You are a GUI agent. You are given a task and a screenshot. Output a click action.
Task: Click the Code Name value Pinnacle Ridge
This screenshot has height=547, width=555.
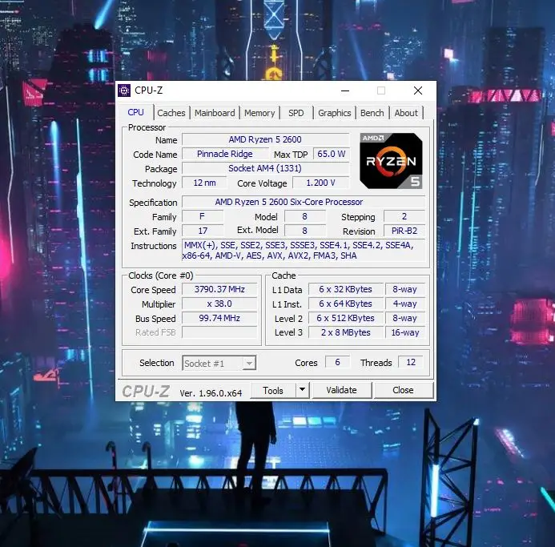(x=225, y=154)
